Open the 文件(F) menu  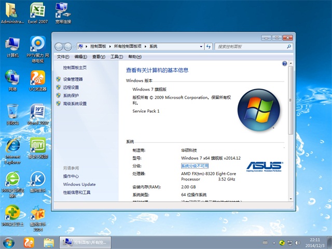[63, 57]
